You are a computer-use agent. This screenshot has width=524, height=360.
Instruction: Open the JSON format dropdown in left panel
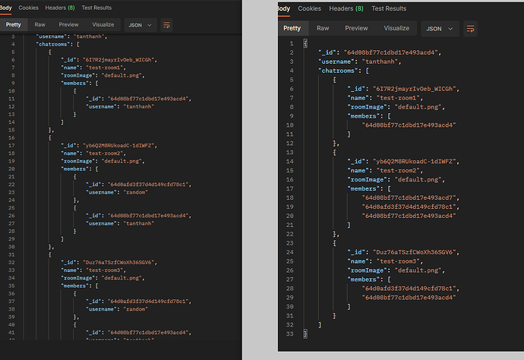[x=139, y=24]
